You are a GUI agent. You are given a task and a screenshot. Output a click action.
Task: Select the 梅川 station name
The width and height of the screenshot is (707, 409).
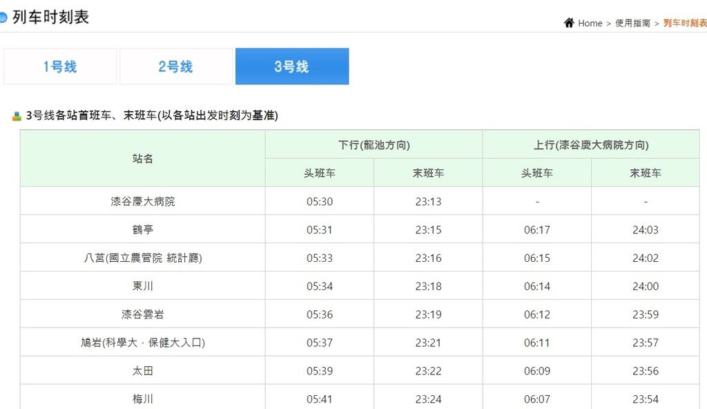click(142, 399)
